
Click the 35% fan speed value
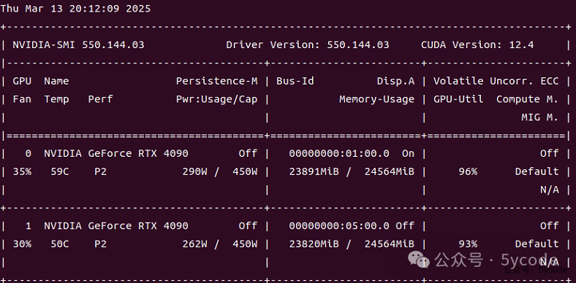pos(22,171)
